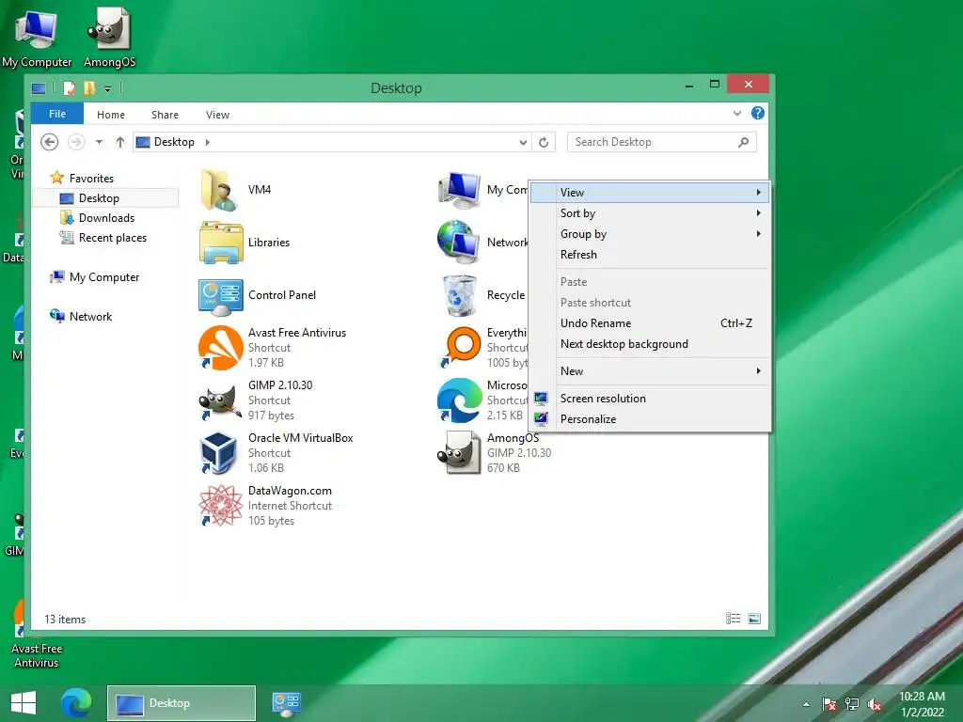Open the File ribbon tab
Screen dimensions: 963x722
click(x=57, y=114)
